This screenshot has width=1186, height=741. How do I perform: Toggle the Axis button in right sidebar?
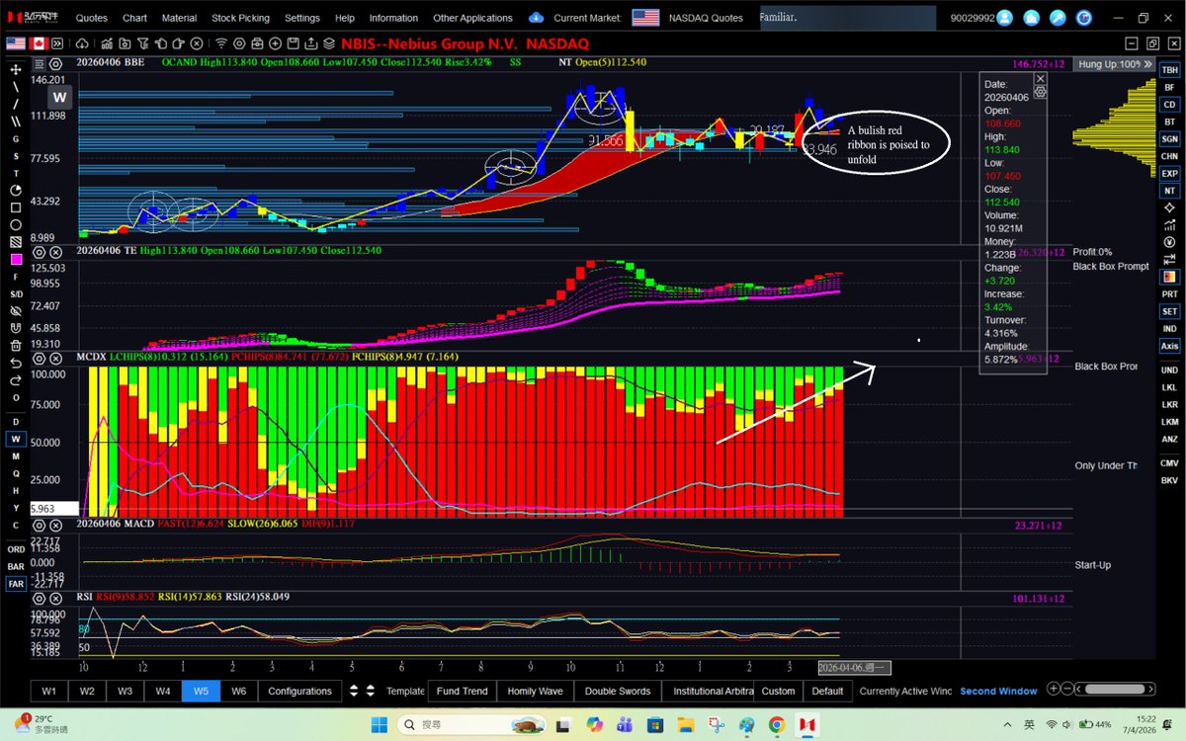coord(1170,346)
